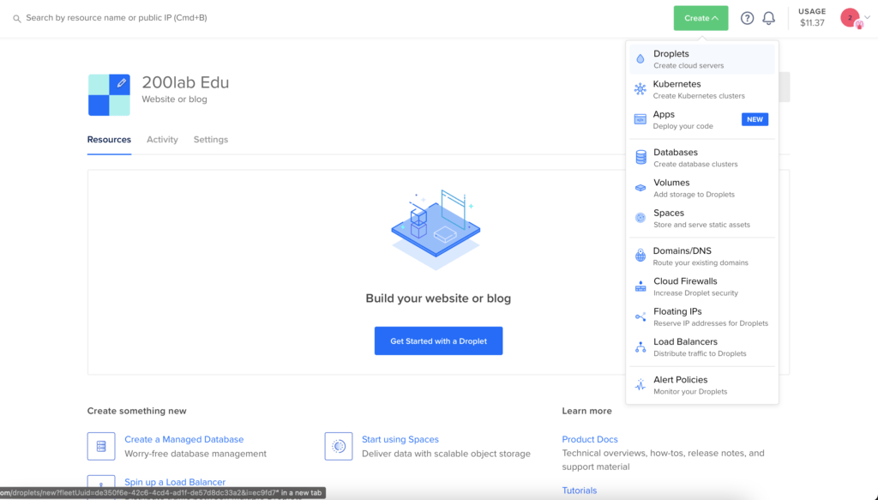This screenshot has height=500, width=878.
Task: Click Get Started with a Droplet
Action: (x=438, y=341)
